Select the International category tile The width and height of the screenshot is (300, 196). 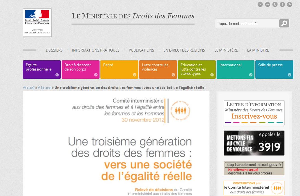tap(235, 69)
